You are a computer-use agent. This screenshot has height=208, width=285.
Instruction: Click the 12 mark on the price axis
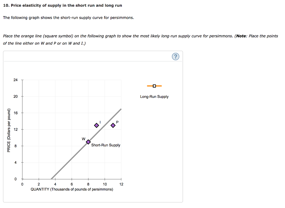[16, 129]
